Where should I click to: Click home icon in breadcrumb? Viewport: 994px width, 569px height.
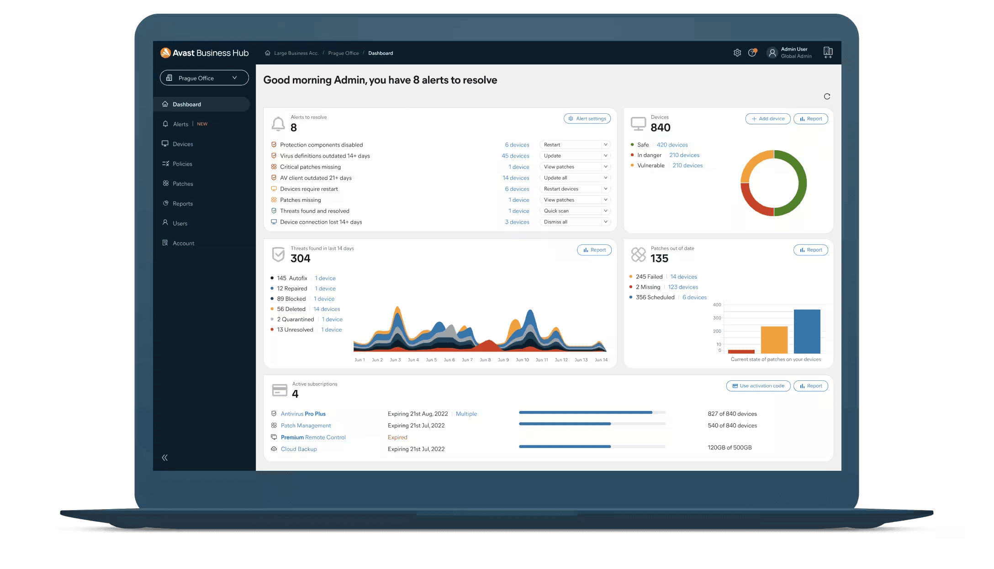click(x=268, y=53)
